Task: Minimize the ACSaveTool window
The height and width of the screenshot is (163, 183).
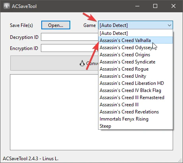Action: click(x=137, y=6)
